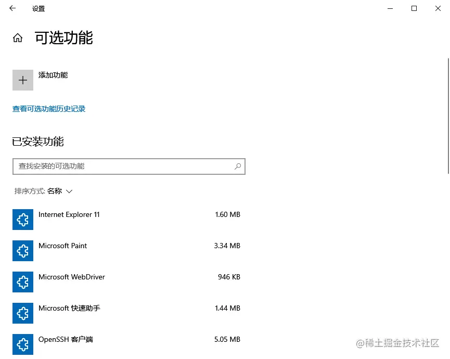The image size is (450, 359).
Task: Click the Microsoft 快速助手 name
Action: 70,308
